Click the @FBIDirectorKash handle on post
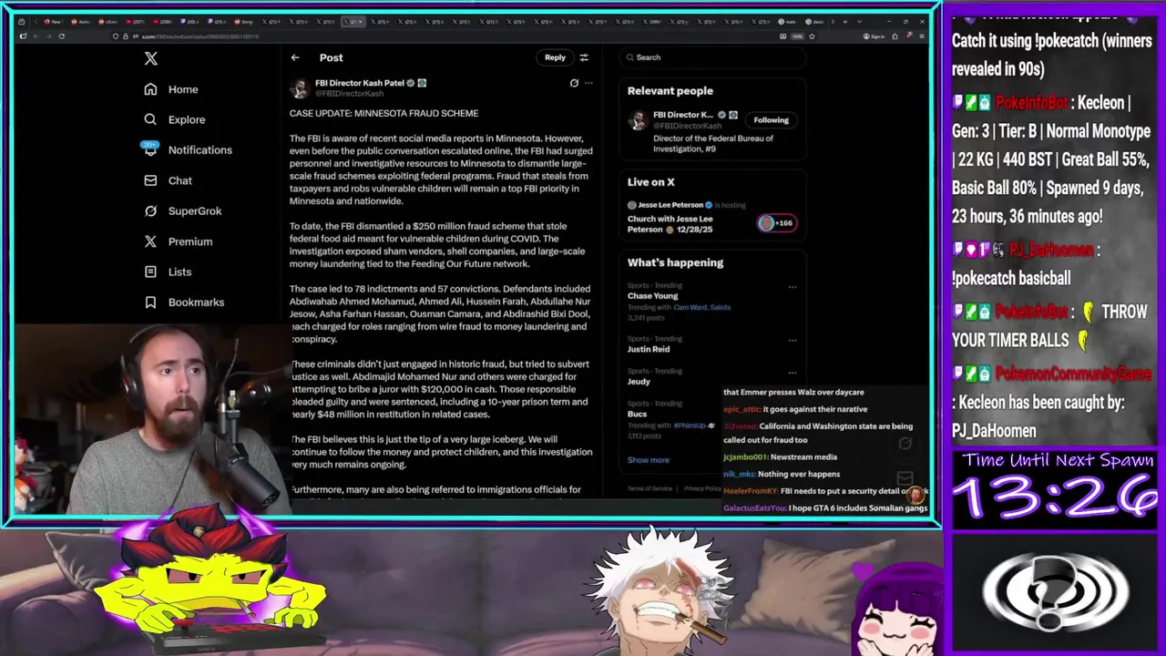This screenshot has width=1166, height=656. tap(349, 94)
